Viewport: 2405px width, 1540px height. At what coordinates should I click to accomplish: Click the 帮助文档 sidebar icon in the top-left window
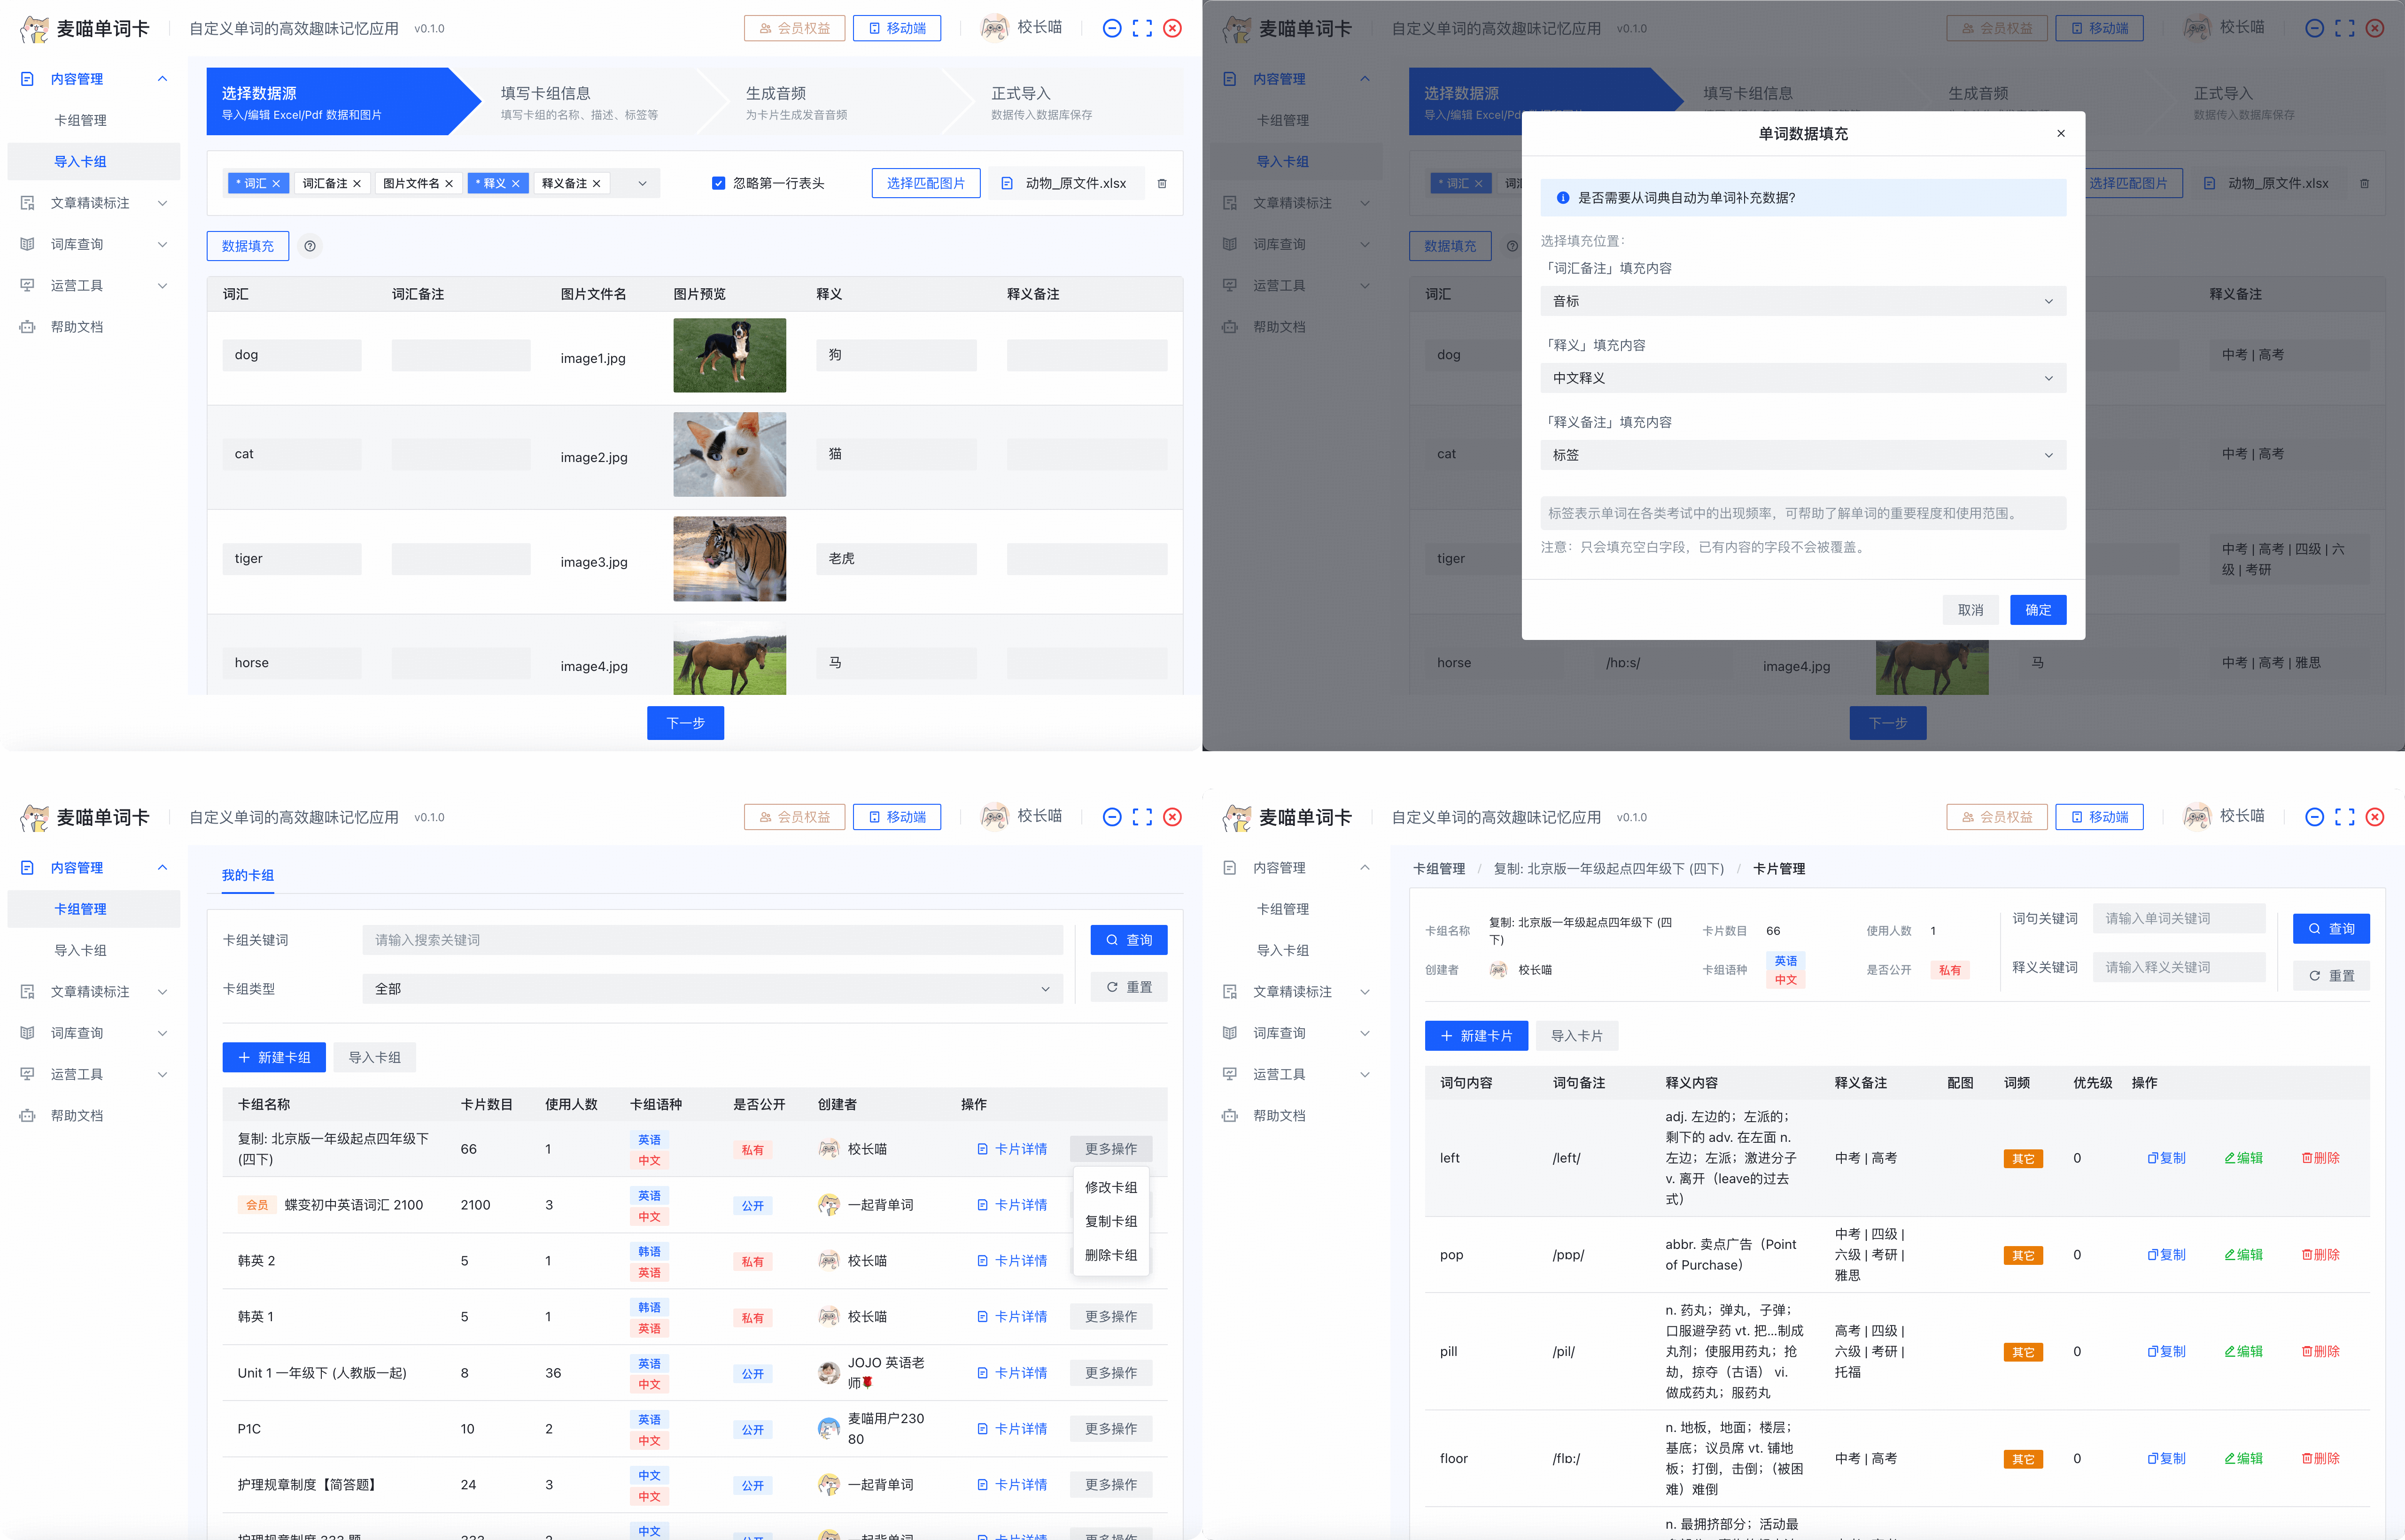click(28, 327)
